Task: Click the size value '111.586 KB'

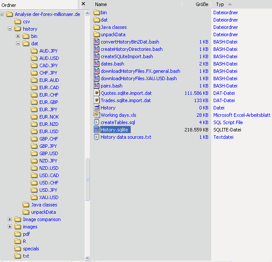Action: click(x=196, y=93)
